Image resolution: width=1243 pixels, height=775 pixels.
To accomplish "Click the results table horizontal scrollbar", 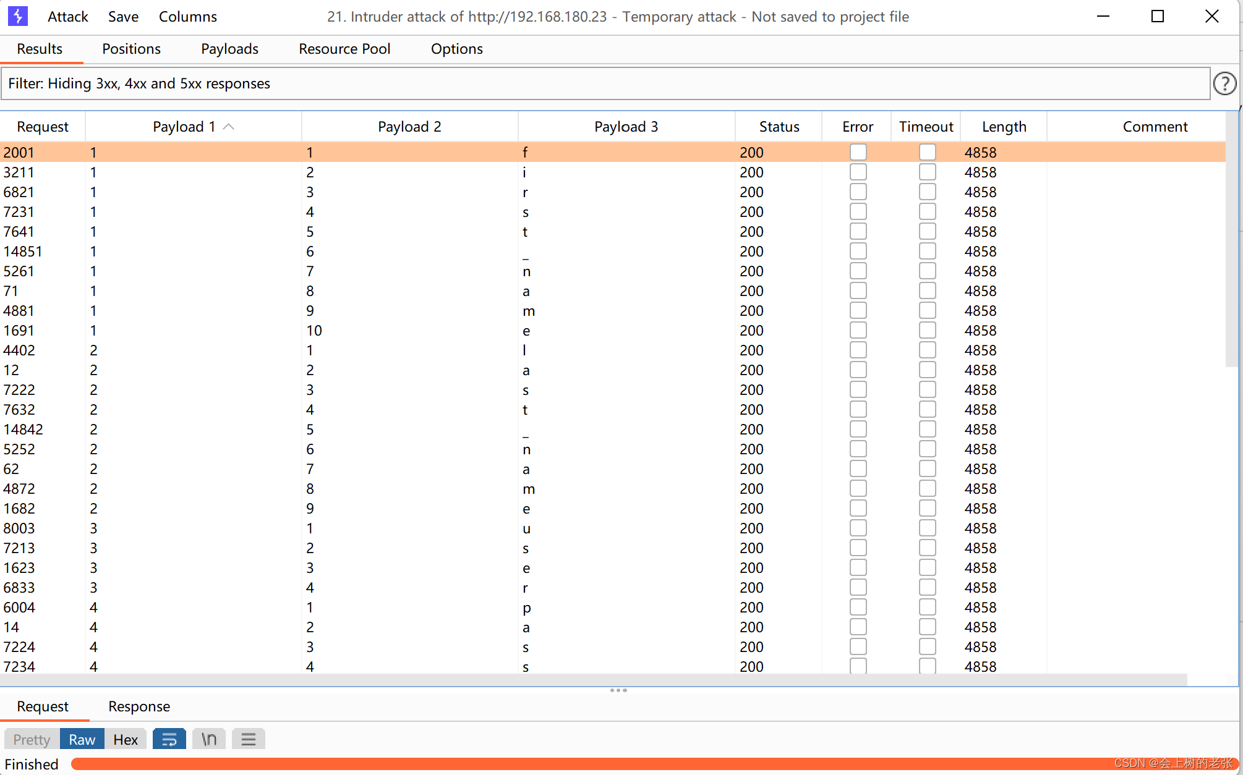I will coord(594,680).
